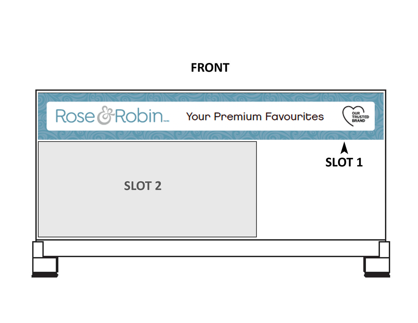Click the word Rose in the logo
The height and width of the screenshot is (323, 418).
pyautogui.click(x=75, y=116)
